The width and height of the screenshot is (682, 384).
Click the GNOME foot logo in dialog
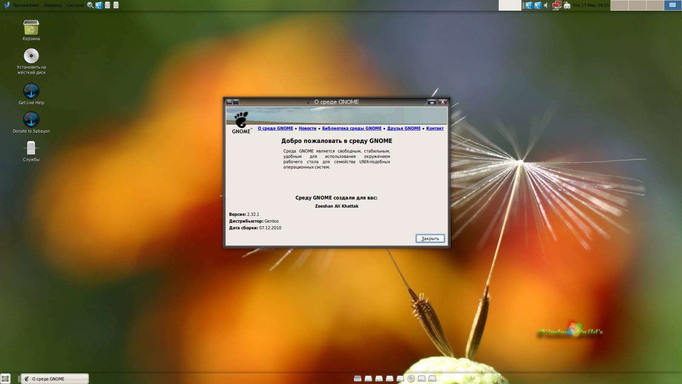pyautogui.click(x=241, y=123)
